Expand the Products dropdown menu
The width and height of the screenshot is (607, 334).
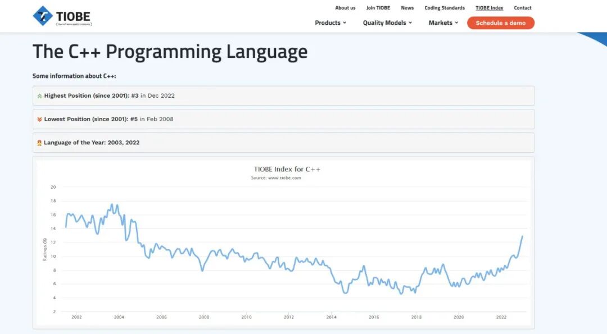330,23
